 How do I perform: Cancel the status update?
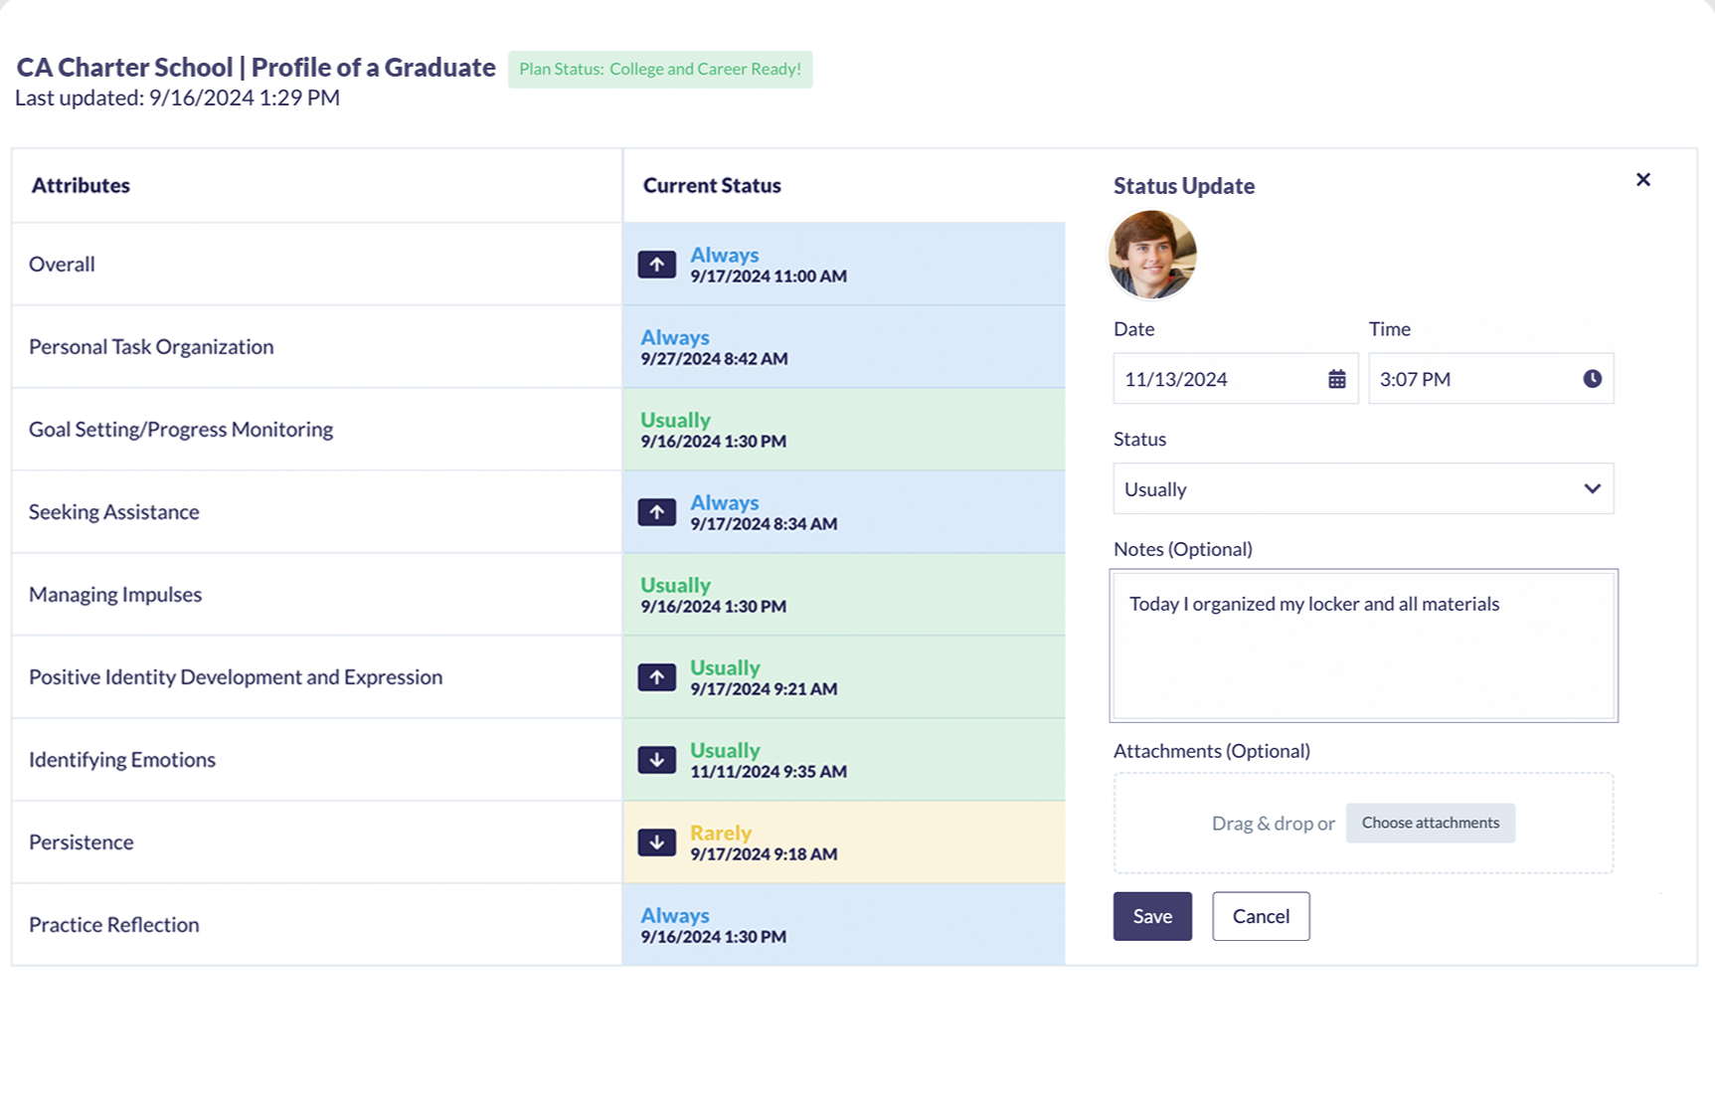(x=1260, y=916)
